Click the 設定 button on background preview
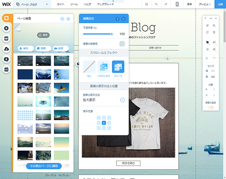Screen dimensions: 226x179 (43, 35)
